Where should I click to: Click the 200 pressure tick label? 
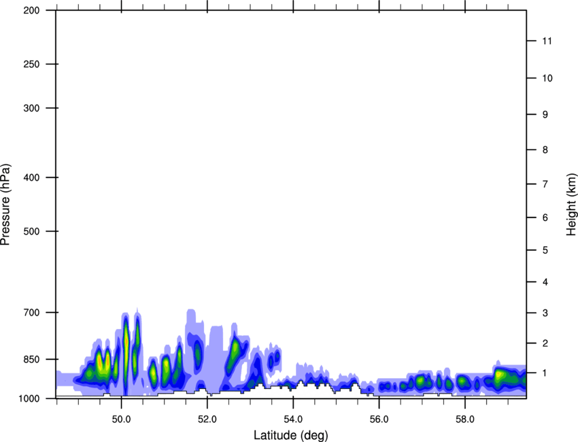(x=32, y=10)
